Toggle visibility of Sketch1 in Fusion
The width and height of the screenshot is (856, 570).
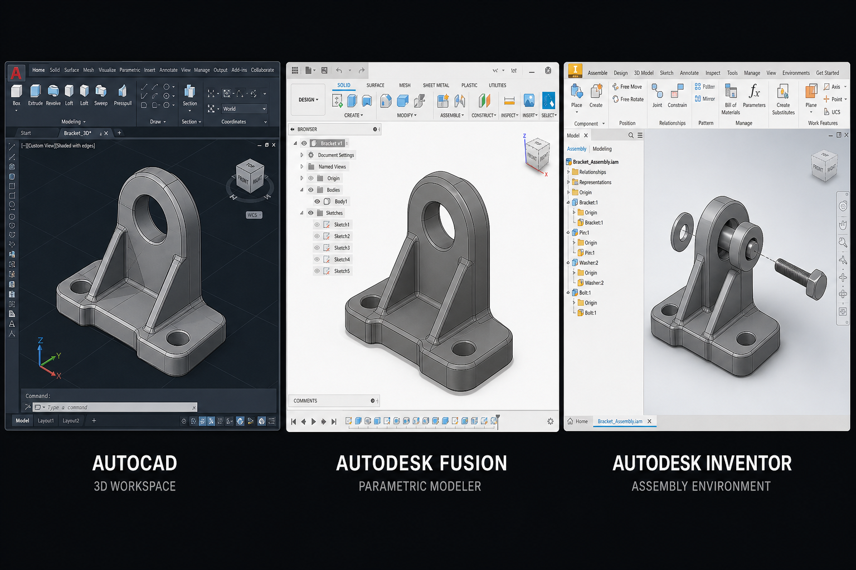pos(317,225)
